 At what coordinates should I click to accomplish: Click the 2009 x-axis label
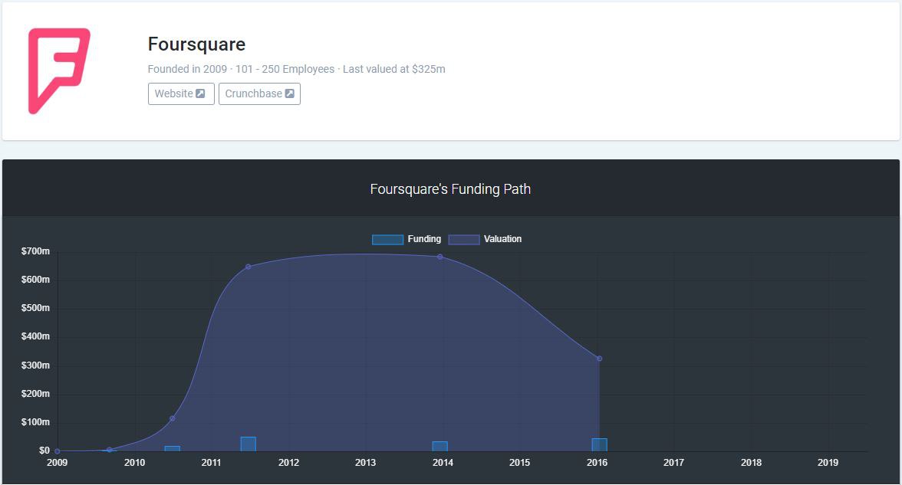click(57, 463)
